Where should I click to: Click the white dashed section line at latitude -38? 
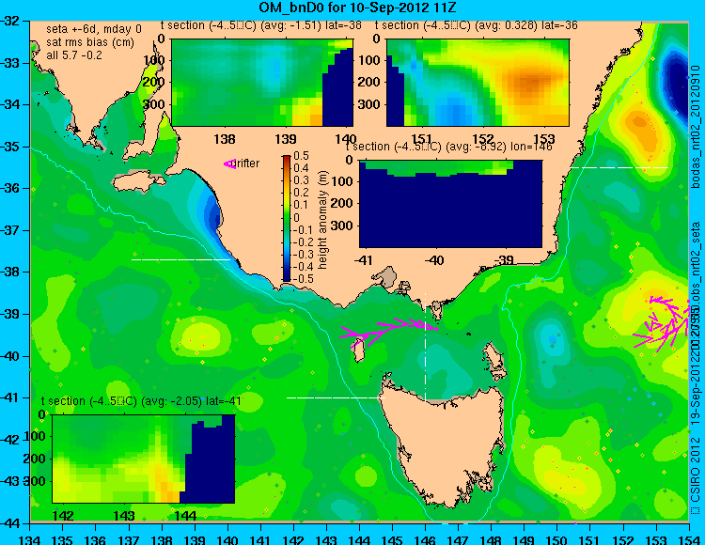click(180, 259)
